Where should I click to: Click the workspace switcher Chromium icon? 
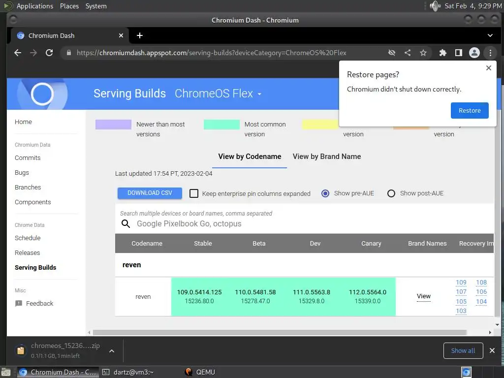[466, 372]
